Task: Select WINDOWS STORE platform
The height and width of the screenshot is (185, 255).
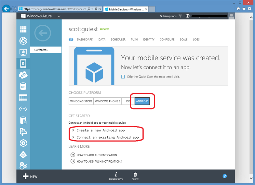Action: tap(81, 101)
